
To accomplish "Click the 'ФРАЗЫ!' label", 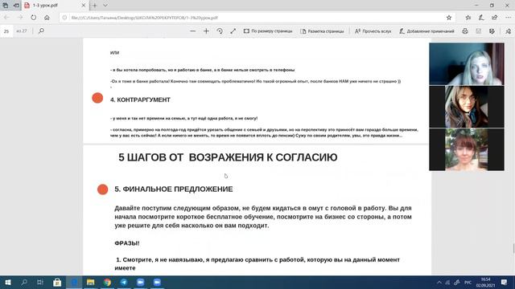I will click(x=127, y=243).
